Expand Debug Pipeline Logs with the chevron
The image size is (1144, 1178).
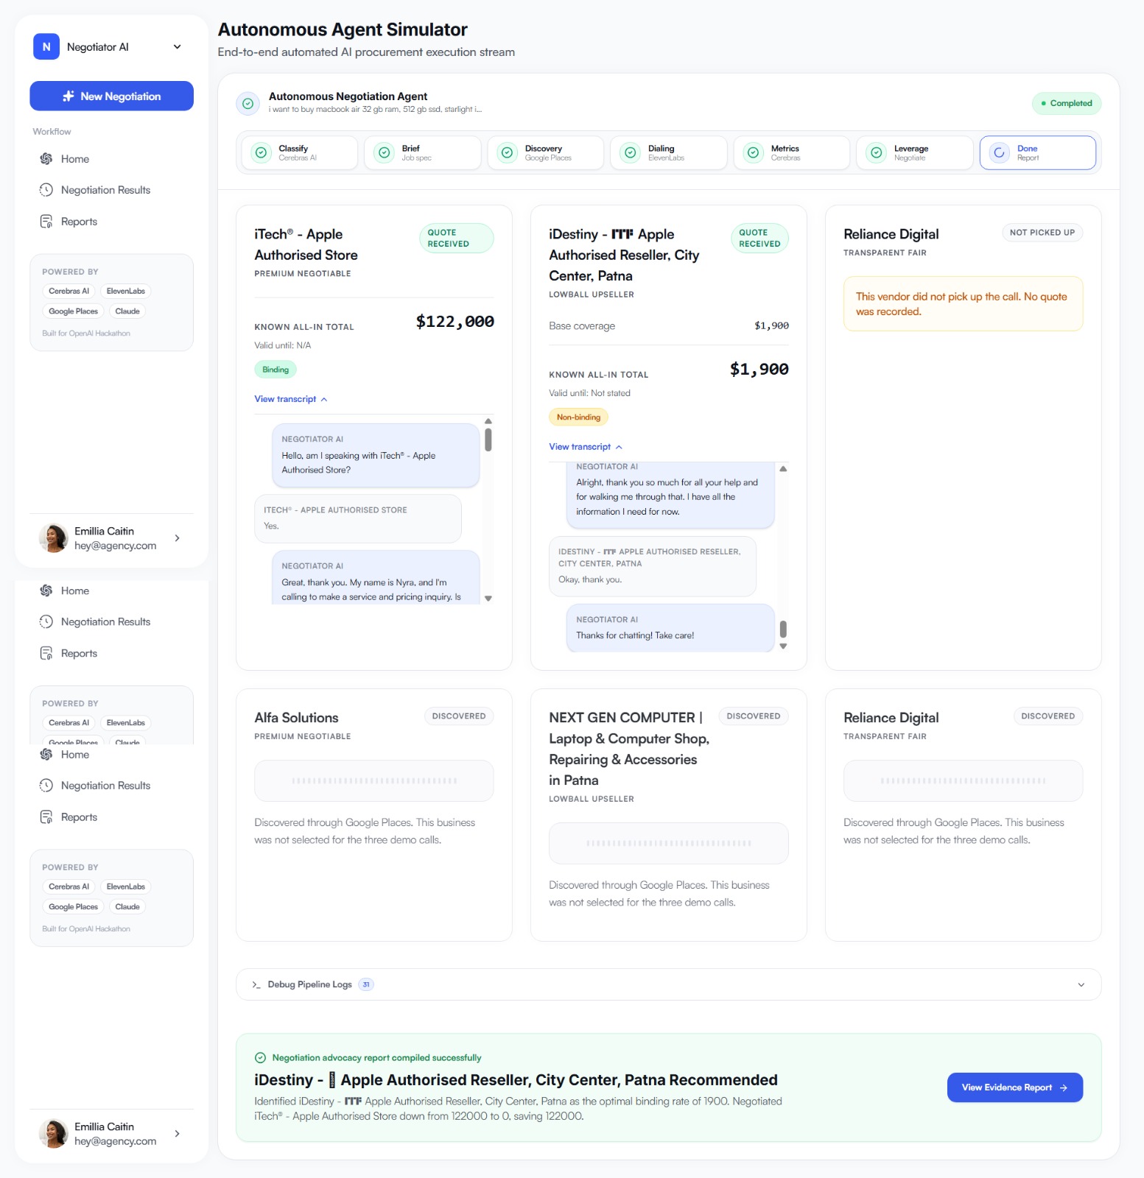(x=1081, y=985)
